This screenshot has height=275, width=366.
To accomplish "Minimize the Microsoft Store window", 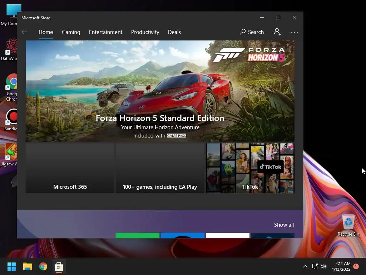I will click(262, 18).
